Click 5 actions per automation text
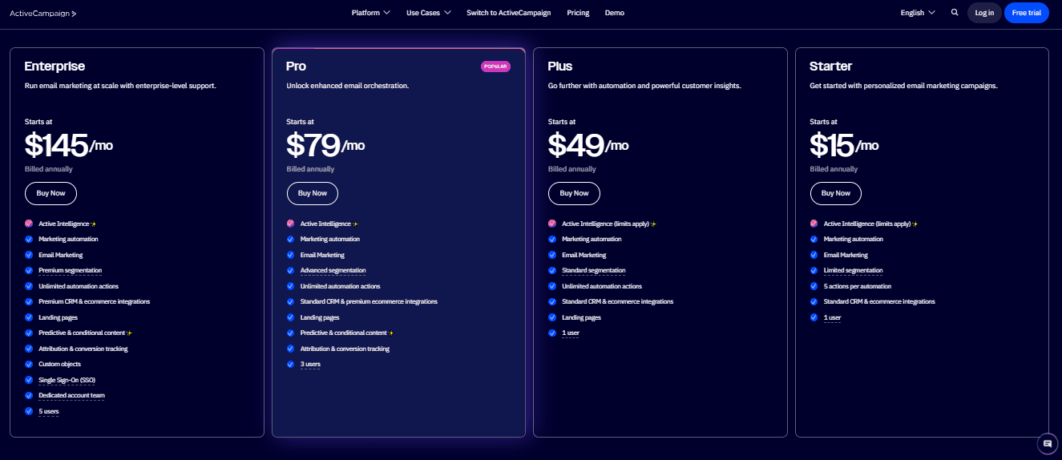1062x460 pixels. (x=858, y=286)
